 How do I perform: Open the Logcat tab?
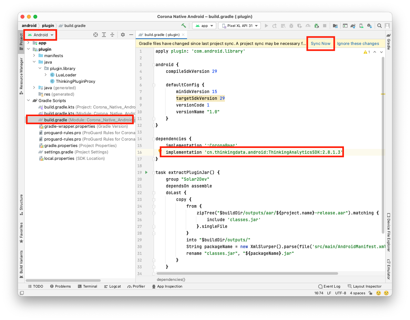coord(112,286)
